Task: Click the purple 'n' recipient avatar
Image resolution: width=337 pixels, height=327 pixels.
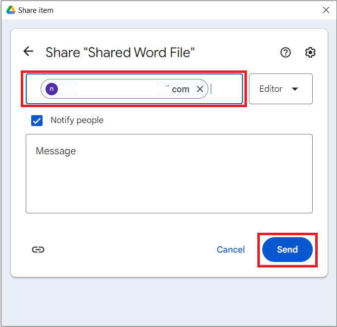Action: [x=51, y=89]
